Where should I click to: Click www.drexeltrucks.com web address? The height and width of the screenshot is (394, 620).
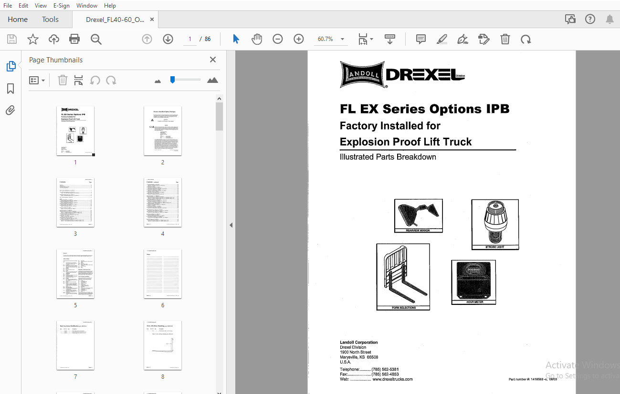pos(392,379)
